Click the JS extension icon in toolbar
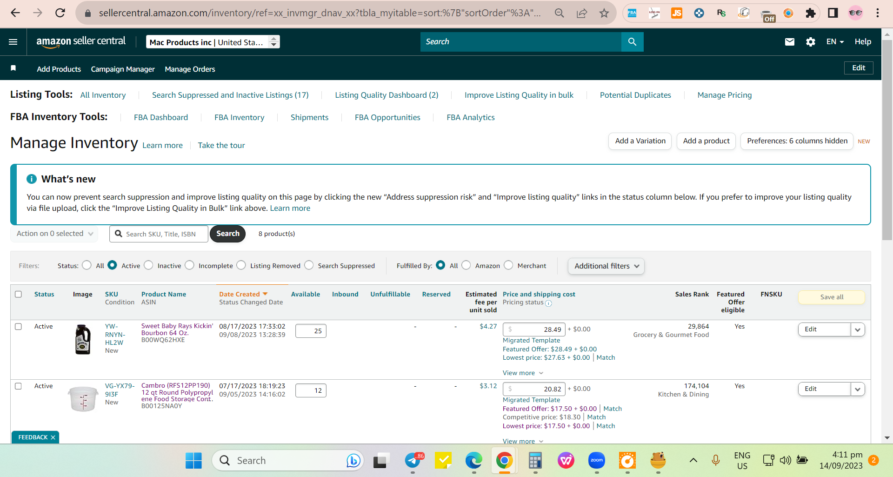Viewport: 893px width, 477px height. click(677, 13)
